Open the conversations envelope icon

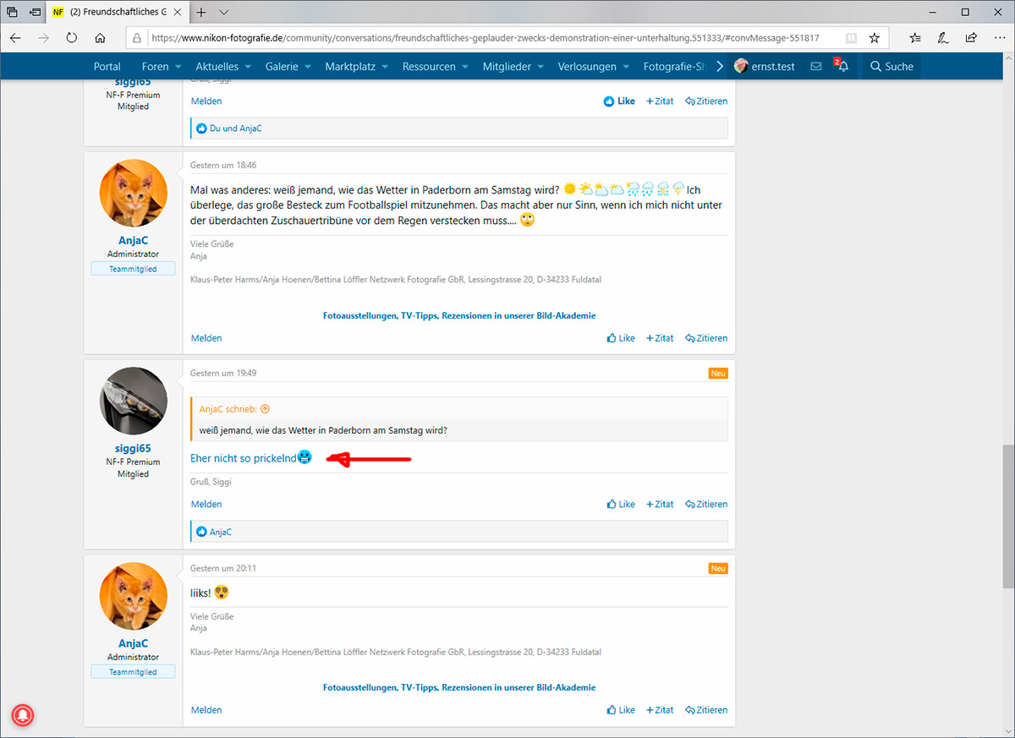coord(816,67)
